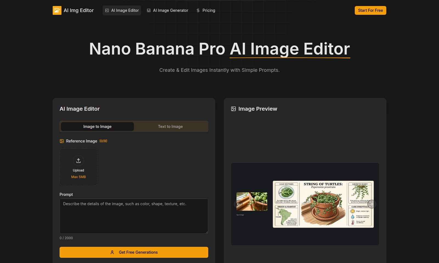This screenshot has width=439, height=263.
Task: Click the user icon on Get Free Generations
Action: pos(112,252)
